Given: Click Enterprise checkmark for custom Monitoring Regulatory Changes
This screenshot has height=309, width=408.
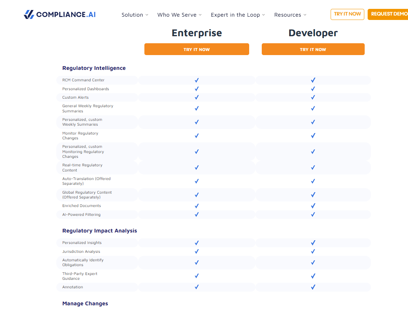Looking at the screenshot, I should [197, 152].
